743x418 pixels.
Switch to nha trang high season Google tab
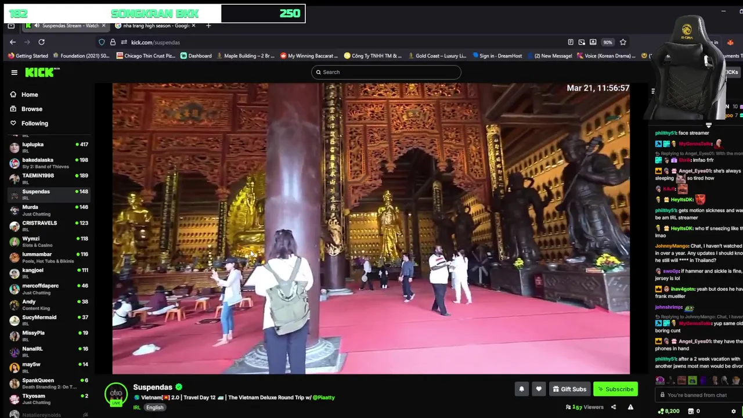coord(156,26)
